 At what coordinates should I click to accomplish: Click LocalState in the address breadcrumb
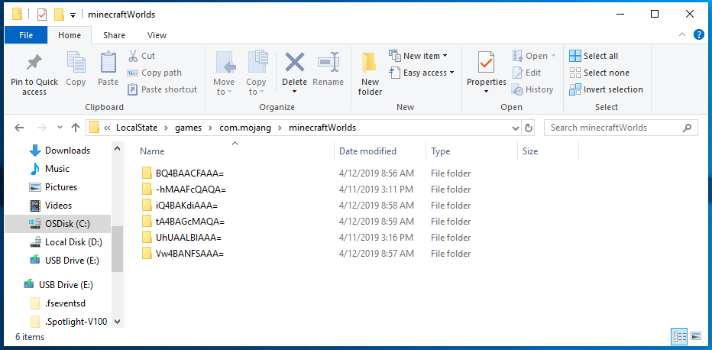click(137, 128)
